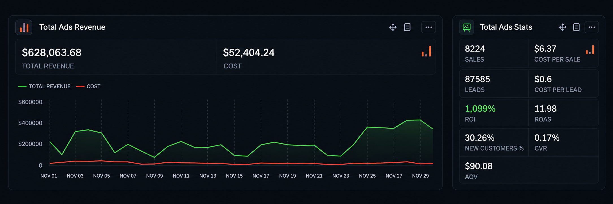Click the NOV 01 x-axis label
This screenshot has height=204, width=613.
pyautogui.click(x=49, y=176)
